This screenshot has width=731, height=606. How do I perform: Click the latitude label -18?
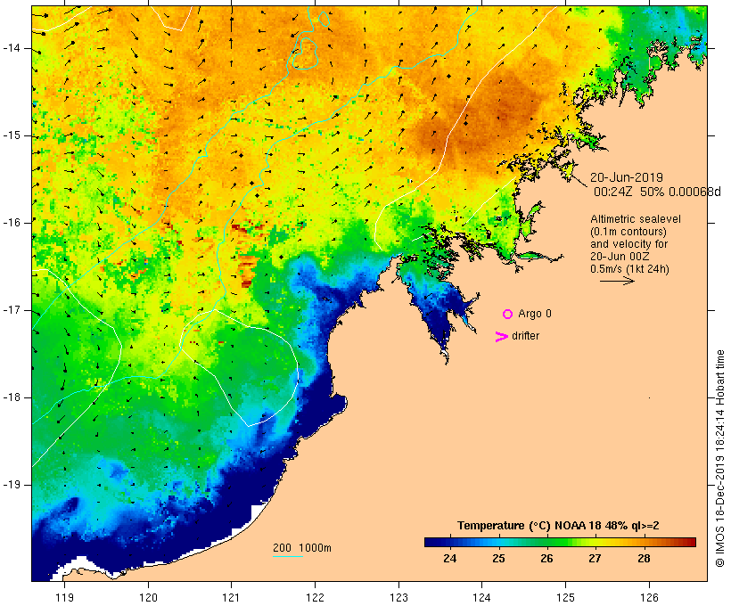coord(12,397)
